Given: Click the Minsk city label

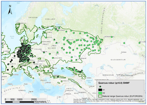Looking at the screenshot, I should click(x=54, y=46).
